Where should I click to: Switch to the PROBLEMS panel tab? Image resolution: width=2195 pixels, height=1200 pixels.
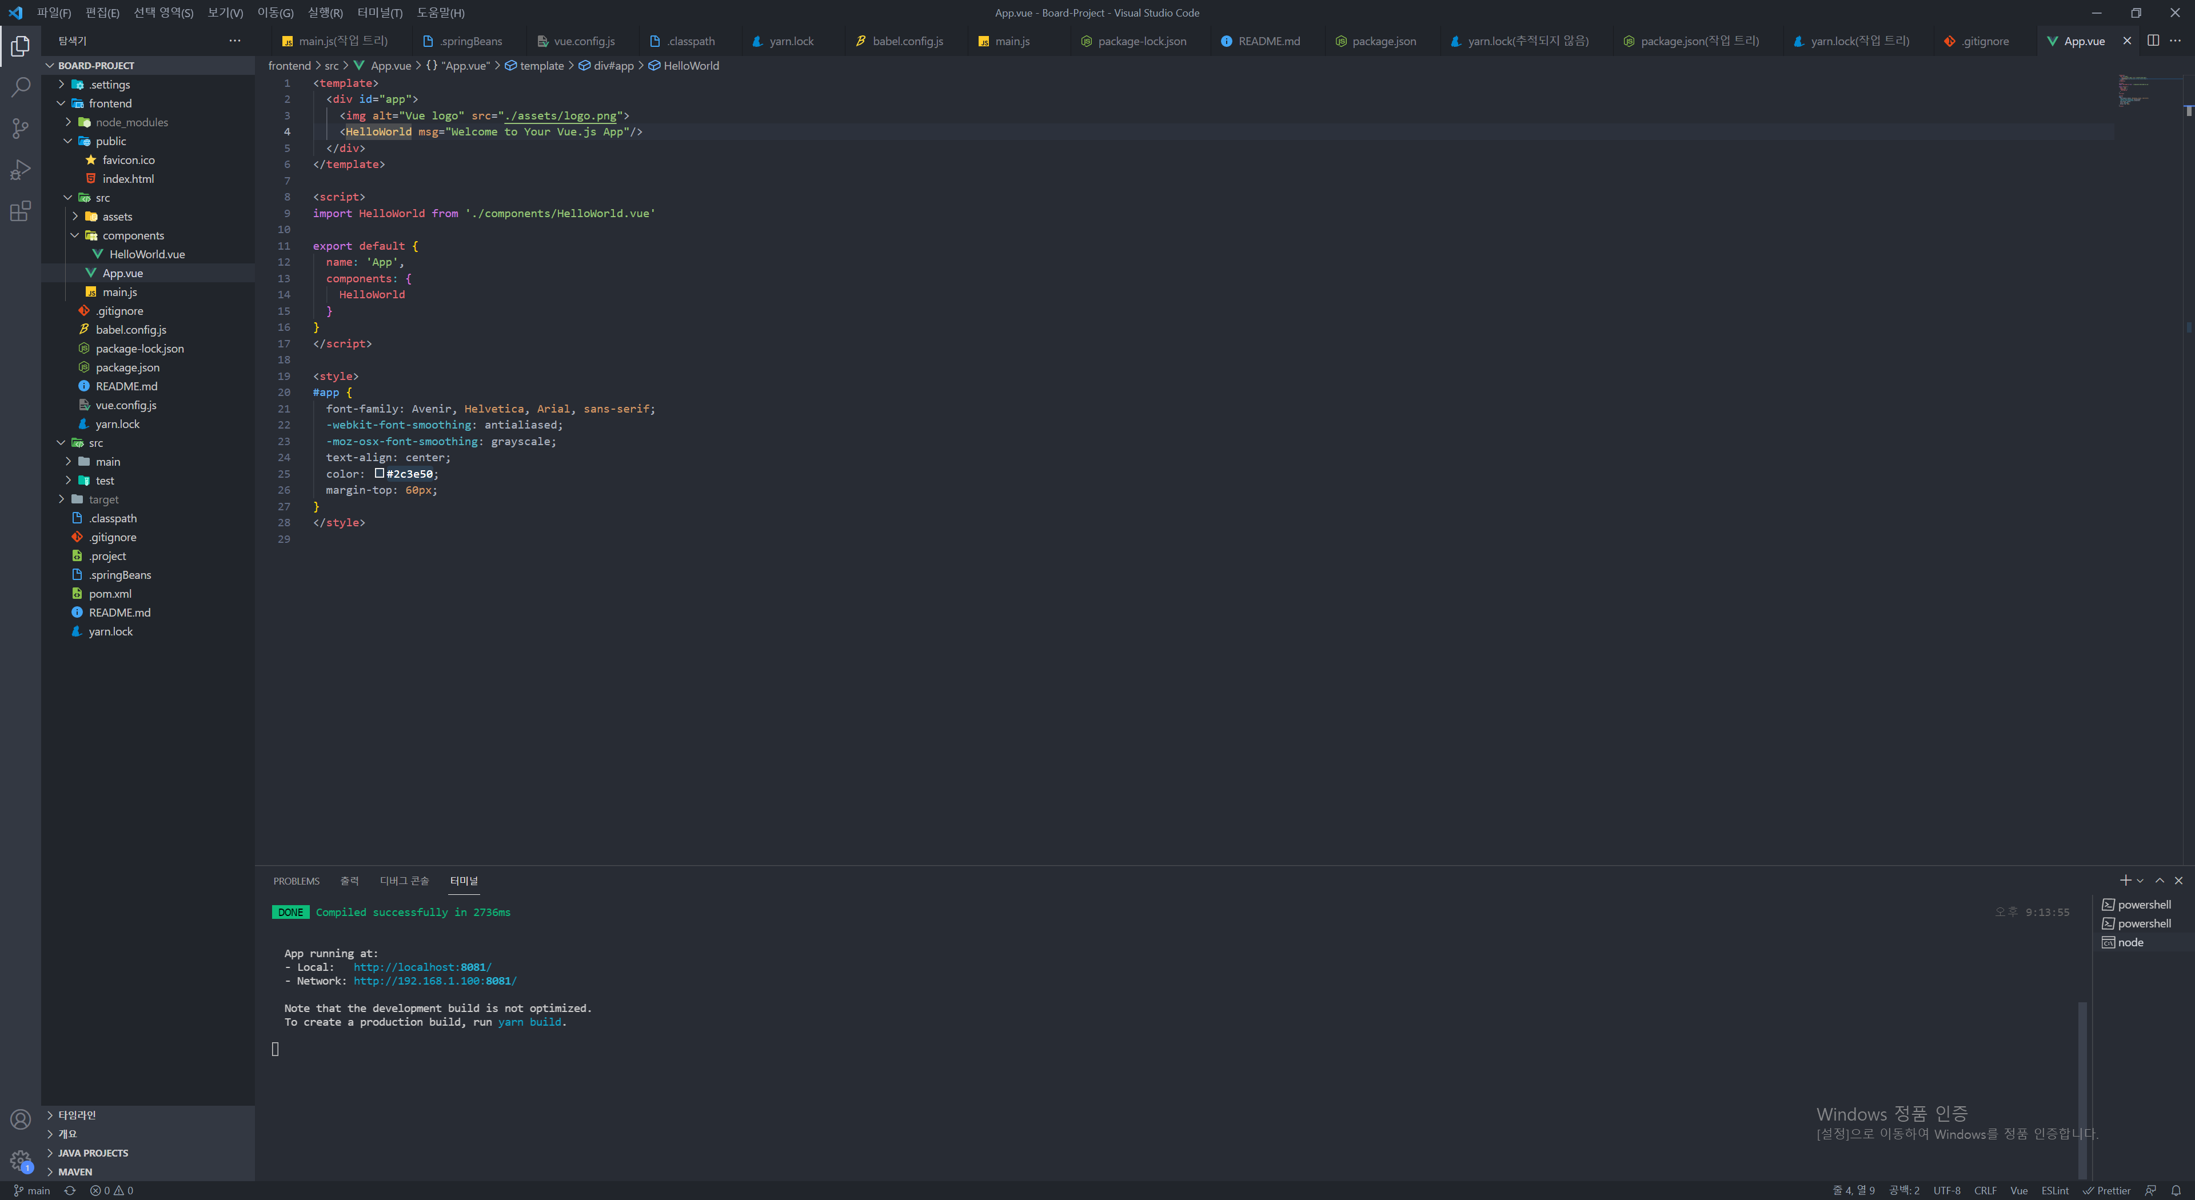pos(296,882)
